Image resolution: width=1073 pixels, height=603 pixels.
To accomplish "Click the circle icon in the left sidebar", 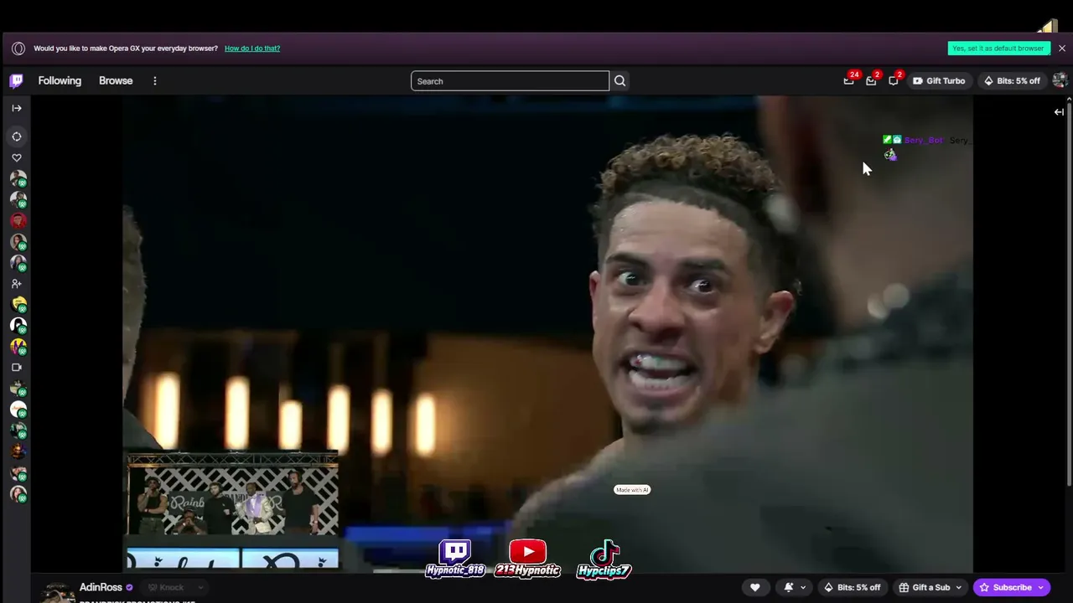I will point(17,137).
